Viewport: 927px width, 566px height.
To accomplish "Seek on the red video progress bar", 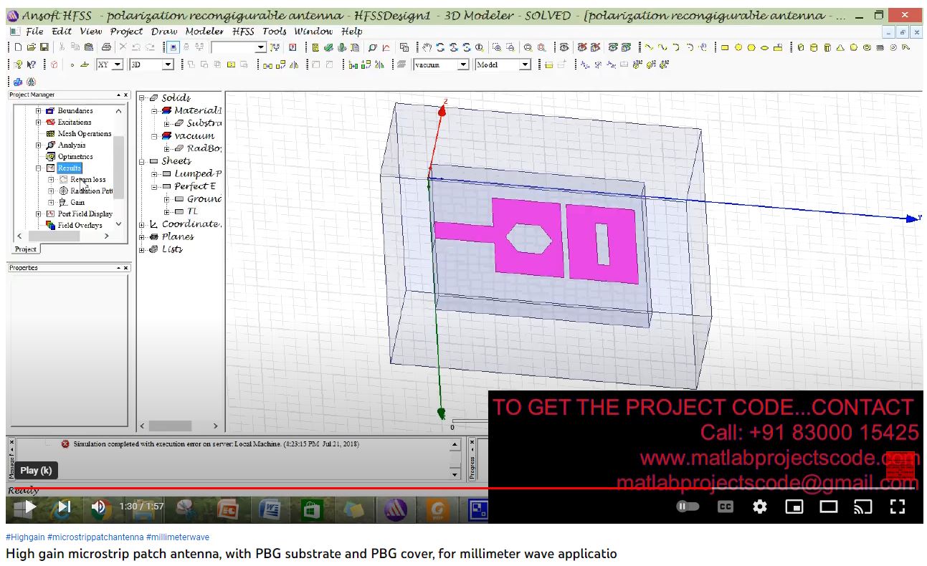I will [462, 488].
